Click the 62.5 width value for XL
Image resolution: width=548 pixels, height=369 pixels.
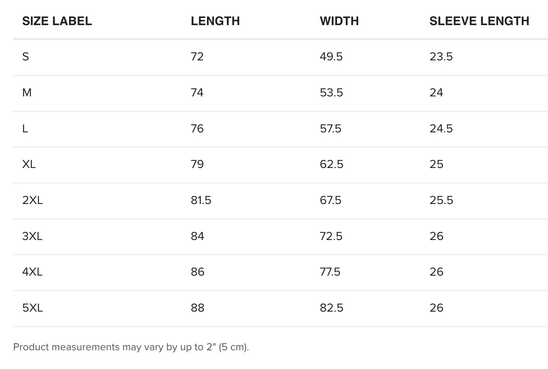click(331, 164)
